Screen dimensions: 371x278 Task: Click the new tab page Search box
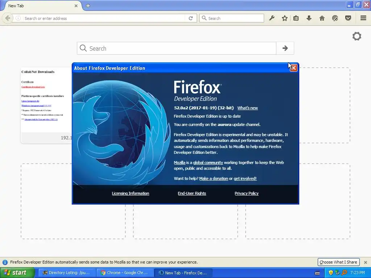[x=176, y=48]
